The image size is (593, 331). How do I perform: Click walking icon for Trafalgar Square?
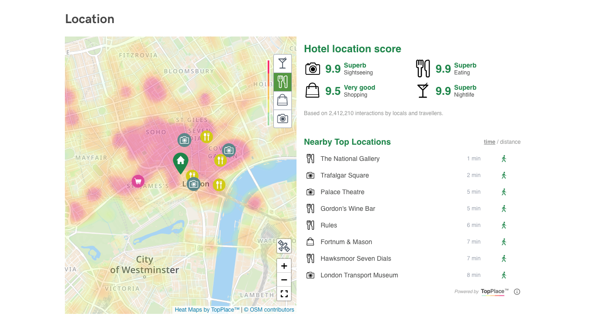click(x=504, y=175)
